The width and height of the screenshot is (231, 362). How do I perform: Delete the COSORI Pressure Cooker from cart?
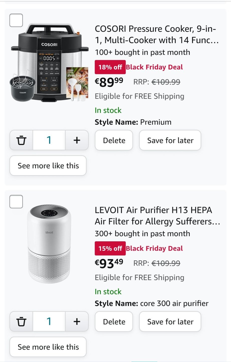[x=114, y=140]
